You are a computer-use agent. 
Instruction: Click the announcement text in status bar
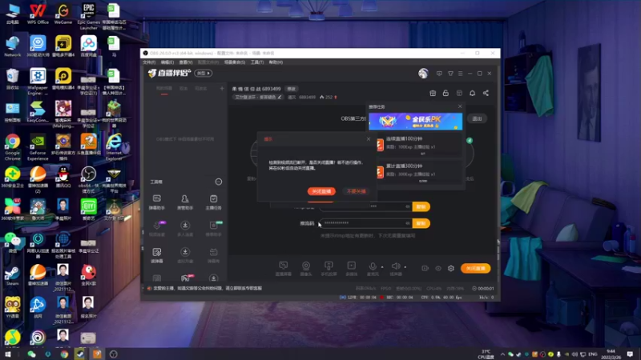[208, 288]
